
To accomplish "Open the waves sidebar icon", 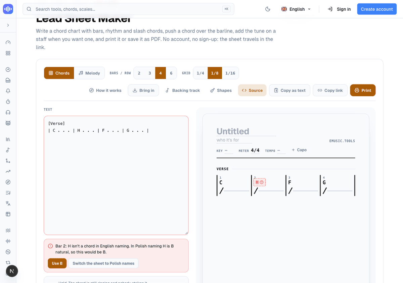I will tap(8, 230).
